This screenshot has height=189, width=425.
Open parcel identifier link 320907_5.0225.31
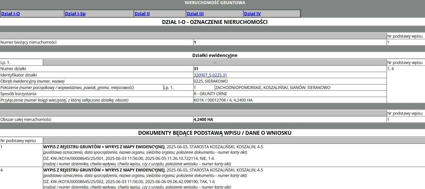210,75
